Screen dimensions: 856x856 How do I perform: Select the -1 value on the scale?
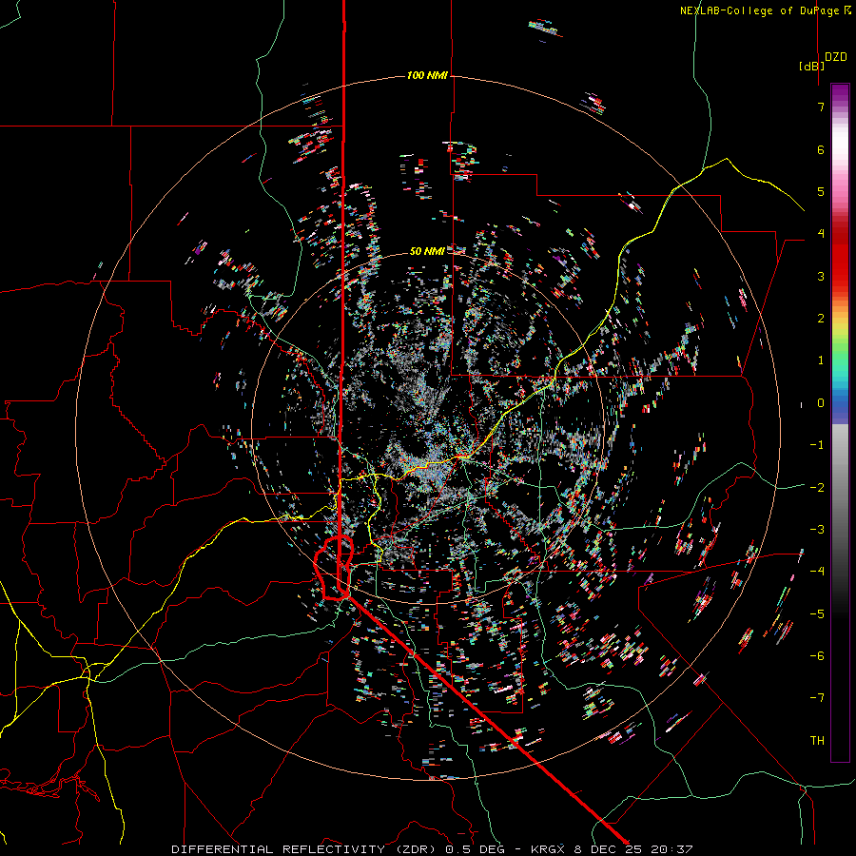[817, 445]
